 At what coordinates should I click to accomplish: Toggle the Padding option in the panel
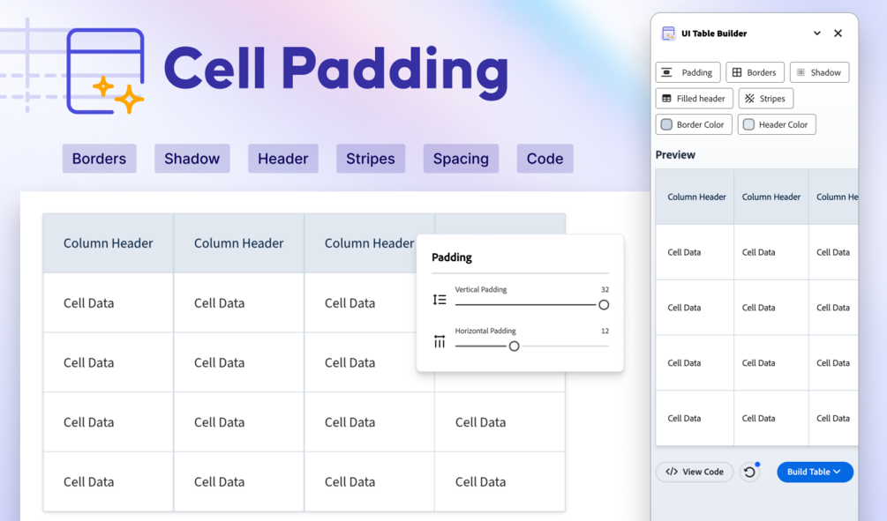click(688, 72)
